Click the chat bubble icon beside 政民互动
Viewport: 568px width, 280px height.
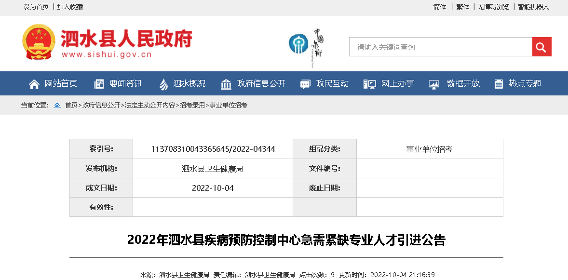[x=305, y=84]
